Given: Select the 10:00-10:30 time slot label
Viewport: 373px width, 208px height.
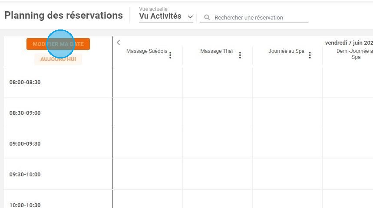Looking at the screenshot, I should pos(25,205).
